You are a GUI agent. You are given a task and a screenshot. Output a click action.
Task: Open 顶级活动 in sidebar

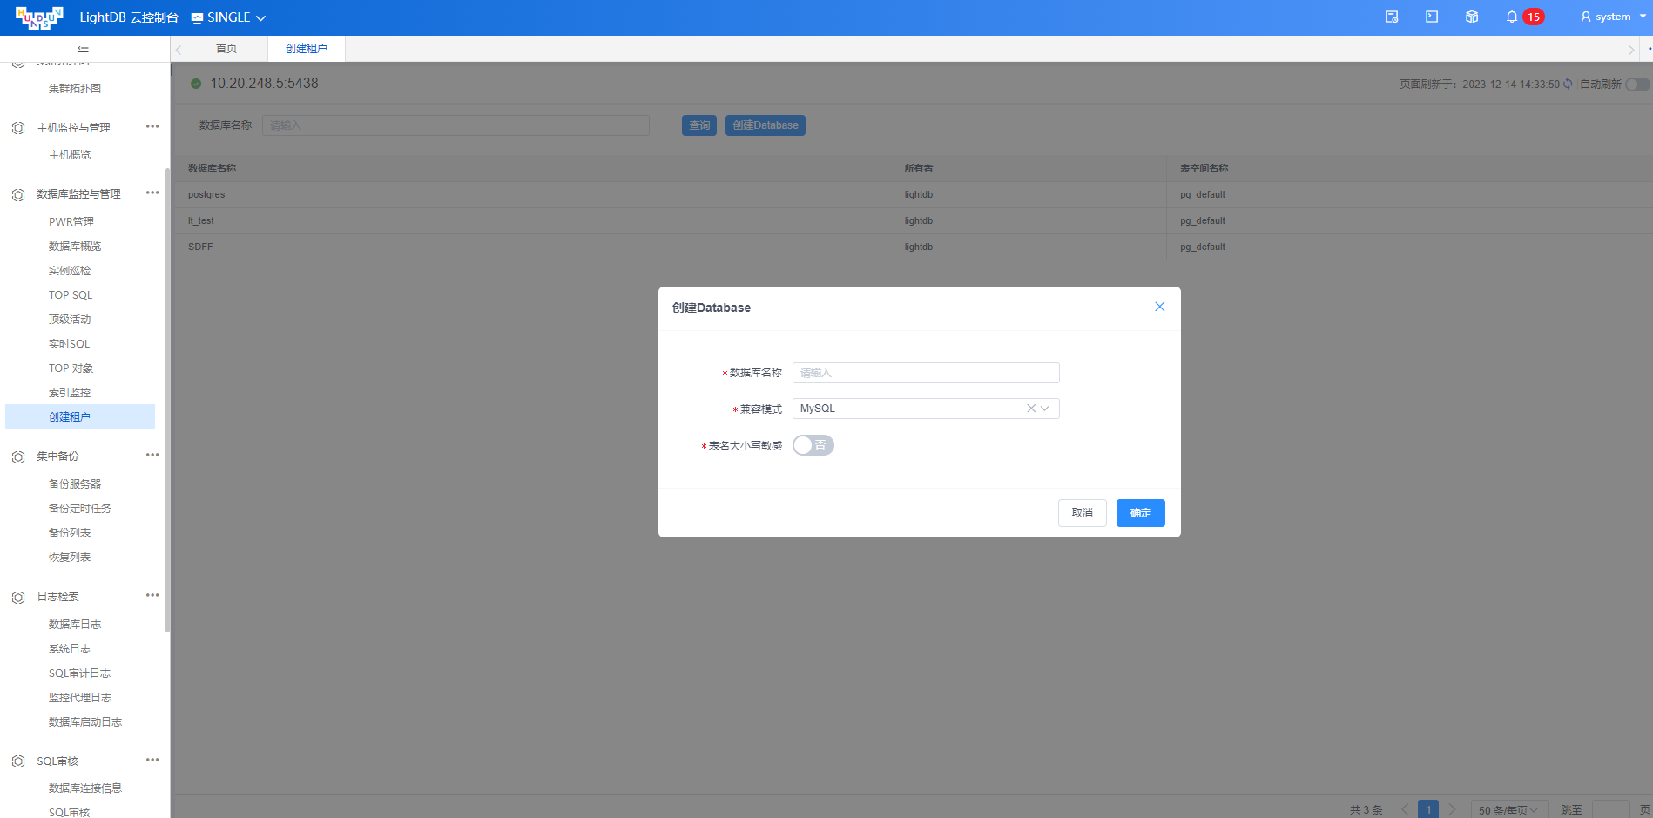point(70,320)
